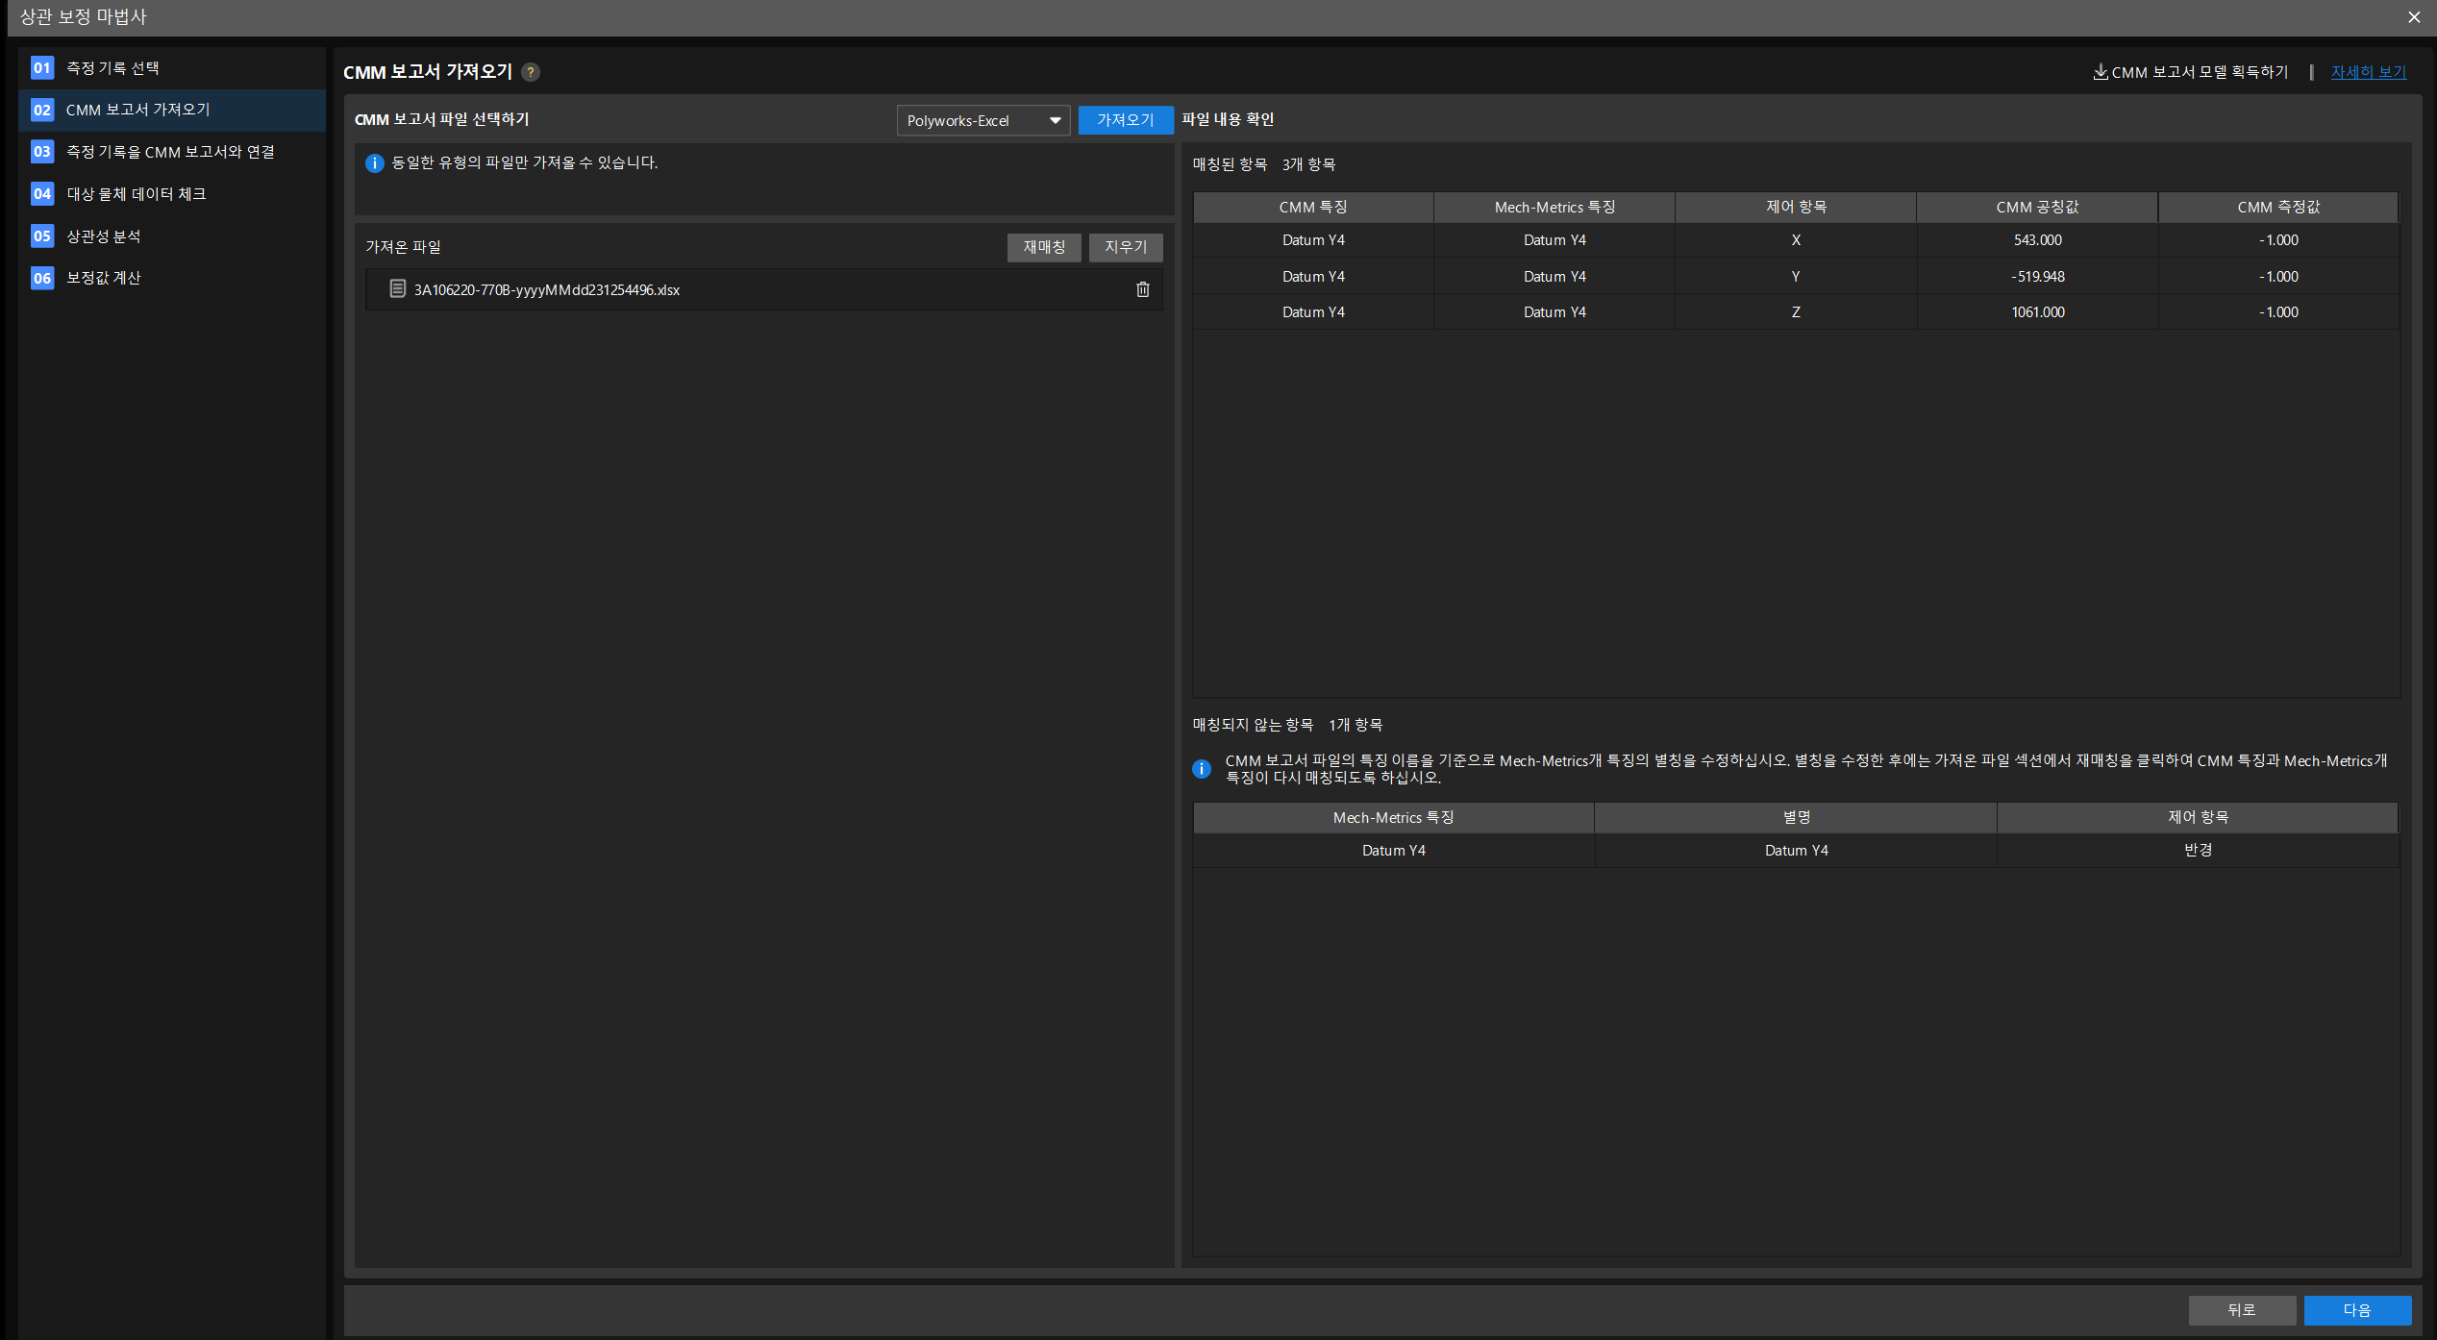Click the Y control item cell
This screenshot has height=1340, width=2437.
(1796, 277)
